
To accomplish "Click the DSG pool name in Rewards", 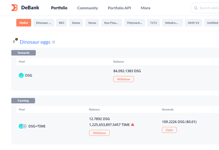I will tap(29, 75).
